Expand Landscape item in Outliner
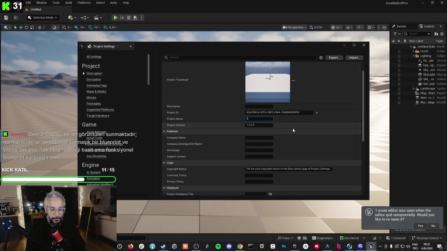This screenshot has width=447, height=251. click(x=414, y=89)
